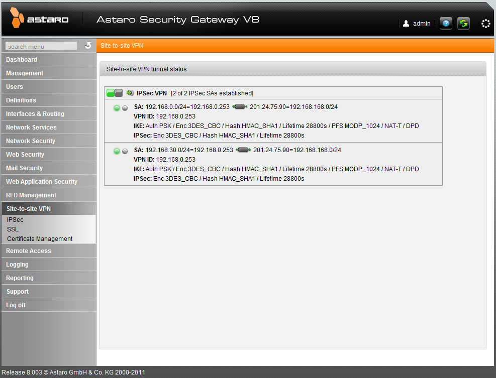This screenshot has width=496, height=378.
Task: Click the admin user icon
Action: click(406, 24)
